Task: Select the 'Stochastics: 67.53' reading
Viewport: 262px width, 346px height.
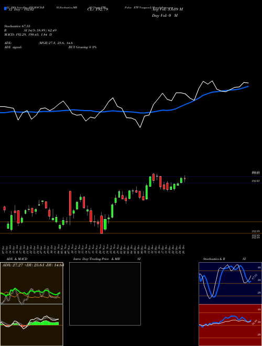Action: 17,26
